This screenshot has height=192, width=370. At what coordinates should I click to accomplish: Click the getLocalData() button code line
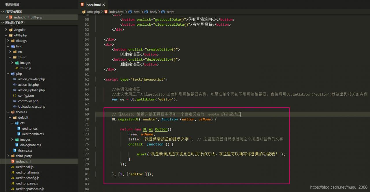177,20
